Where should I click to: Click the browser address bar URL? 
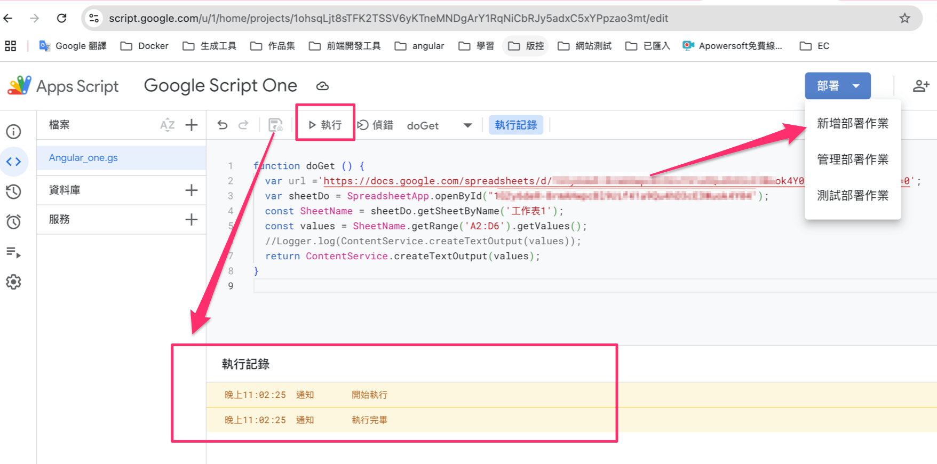388,19
